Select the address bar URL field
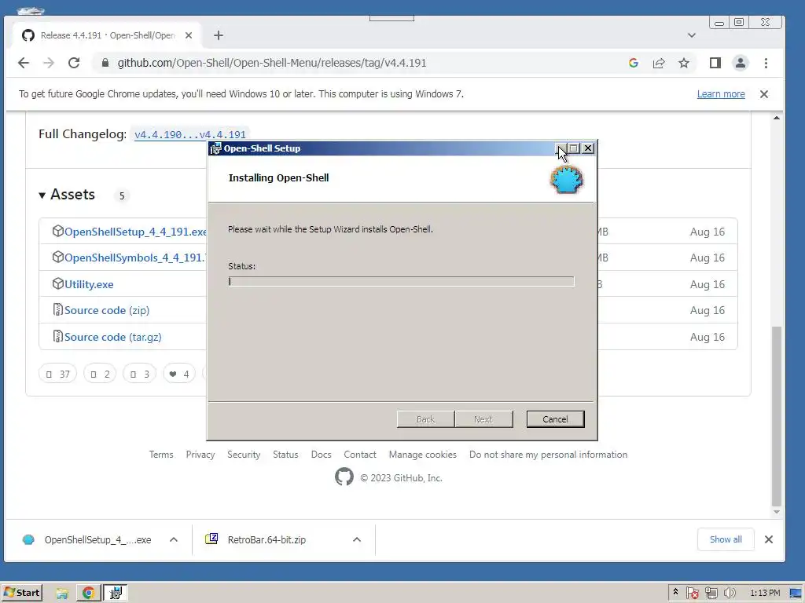The height and width of the screenshot is (603, 805). point(359,63)
